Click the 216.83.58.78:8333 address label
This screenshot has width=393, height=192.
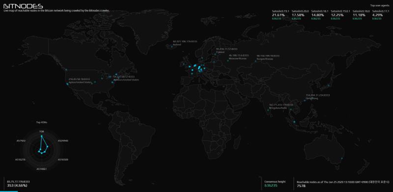(79, 79)
